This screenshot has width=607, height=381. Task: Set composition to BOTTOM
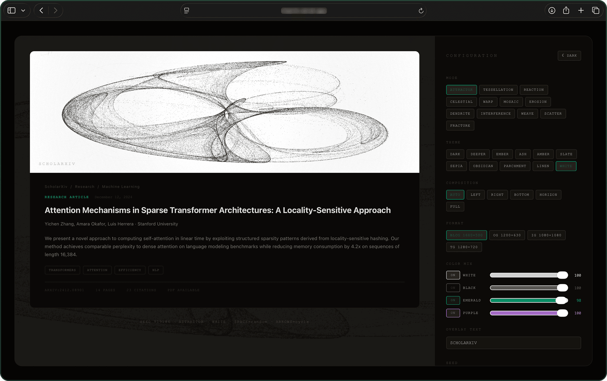point(522,195)
